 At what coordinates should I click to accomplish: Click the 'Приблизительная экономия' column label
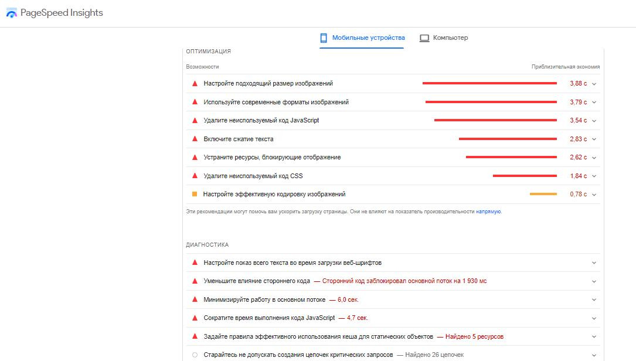pos(566,67)
